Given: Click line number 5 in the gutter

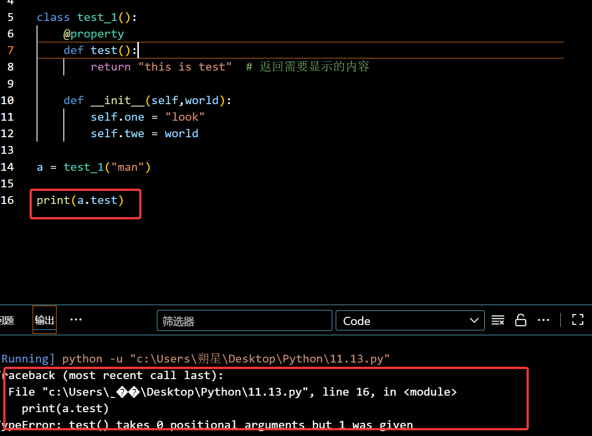Looking at the screenshot, I should (x=11, y=18).
